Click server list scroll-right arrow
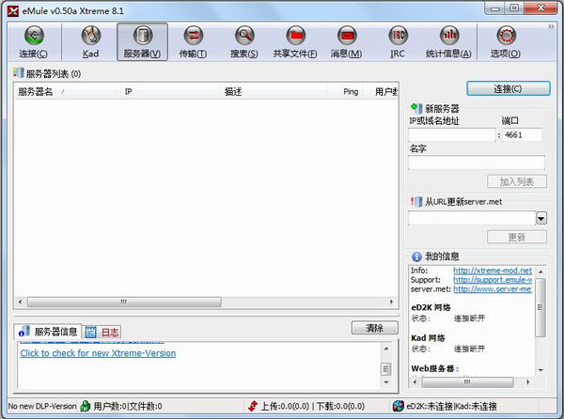The height and width of the screenshot is (419, 564). pos(391,302)
